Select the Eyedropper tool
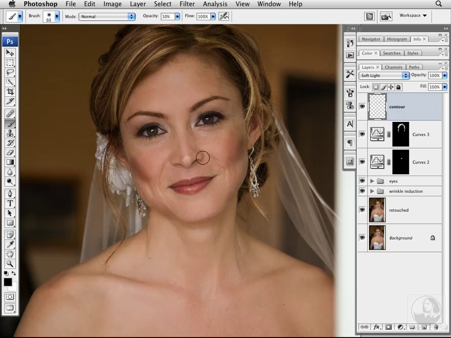 10,244
